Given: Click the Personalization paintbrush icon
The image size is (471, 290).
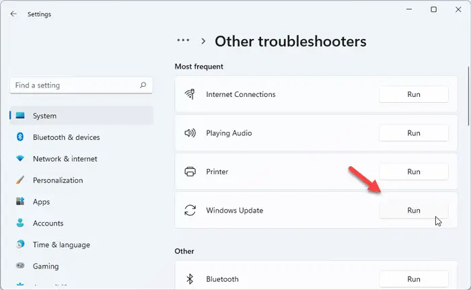Looking at the screenshot, I should pyautogui.click(x=20, y=180).
